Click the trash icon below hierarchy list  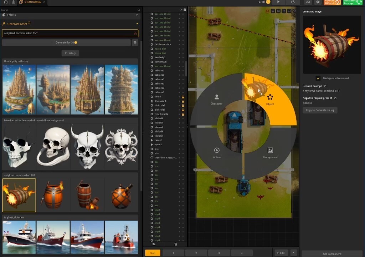(x=175, y=244)
